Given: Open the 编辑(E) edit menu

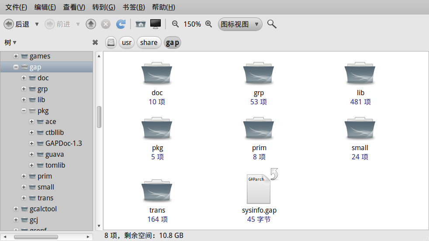Looking at the screenshot, I should point(45,7).
